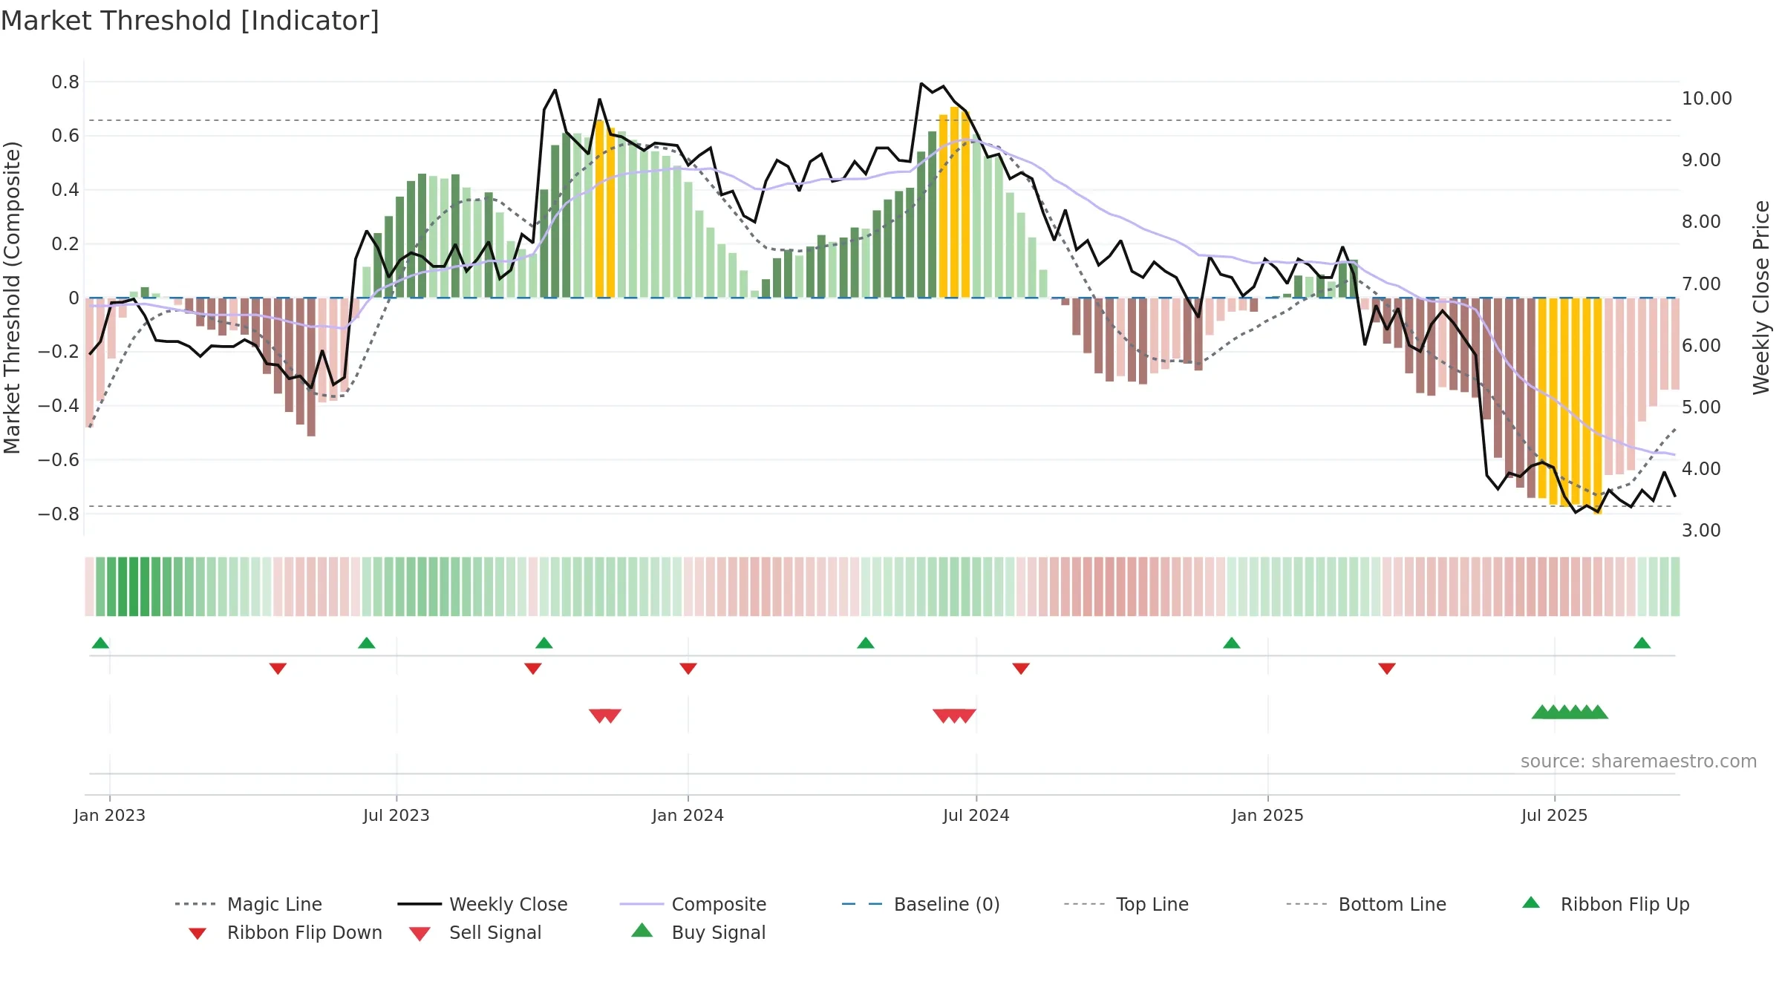
Task: Toggle the Bottom Line legend entry
Action: 1366,904
